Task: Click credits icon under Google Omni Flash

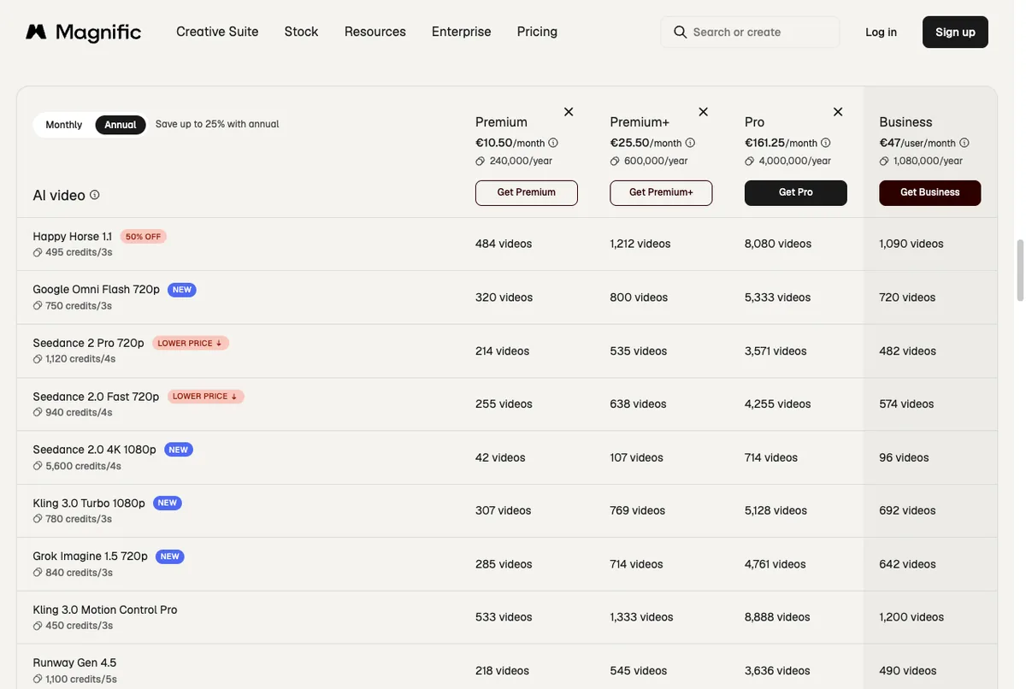Action: pos(38,306)
